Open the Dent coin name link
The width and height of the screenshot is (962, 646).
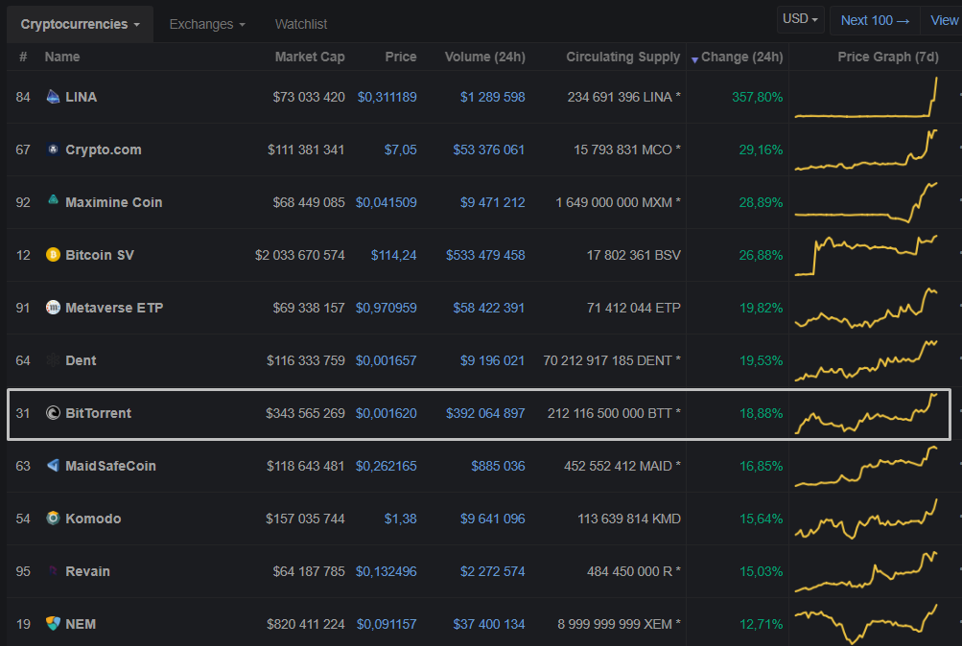(81, 360)
